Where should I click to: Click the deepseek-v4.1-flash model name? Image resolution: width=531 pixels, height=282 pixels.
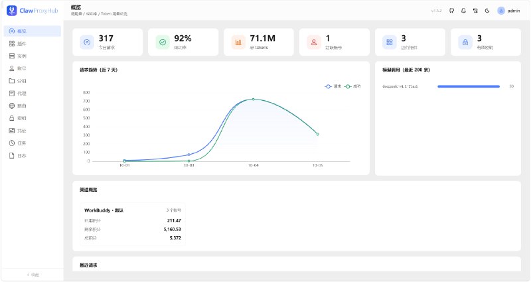pyautogui.click(x=400, y=86)
